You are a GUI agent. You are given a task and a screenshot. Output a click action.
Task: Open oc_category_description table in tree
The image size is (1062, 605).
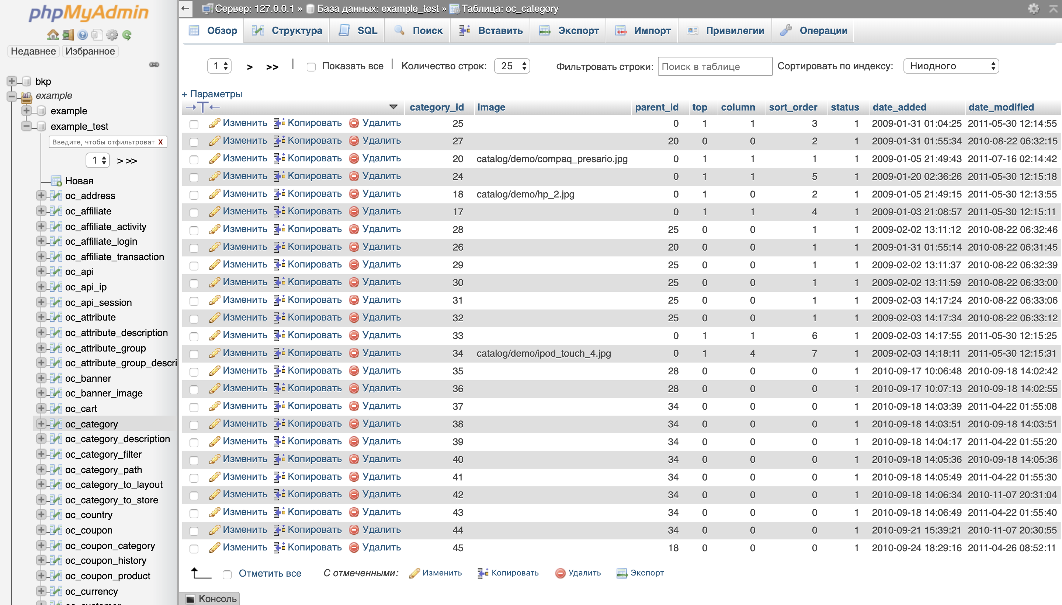[x=118, y=439]
